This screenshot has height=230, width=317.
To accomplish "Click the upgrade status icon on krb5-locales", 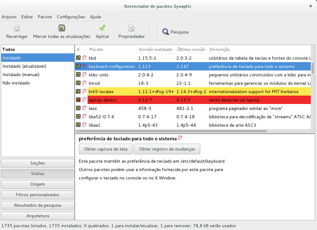I will (x=79, y=92).
